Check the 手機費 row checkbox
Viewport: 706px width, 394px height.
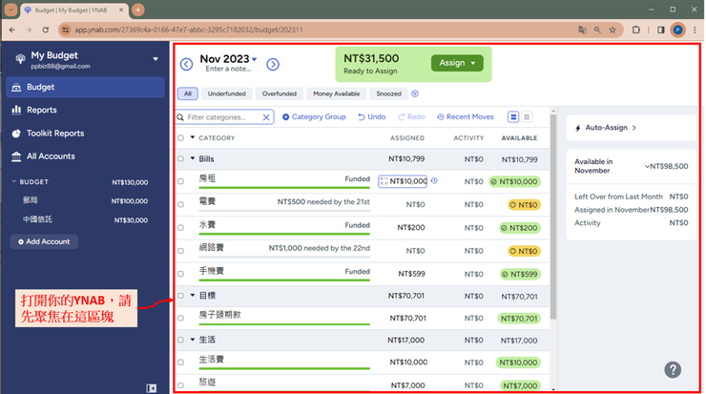point(181,274)
